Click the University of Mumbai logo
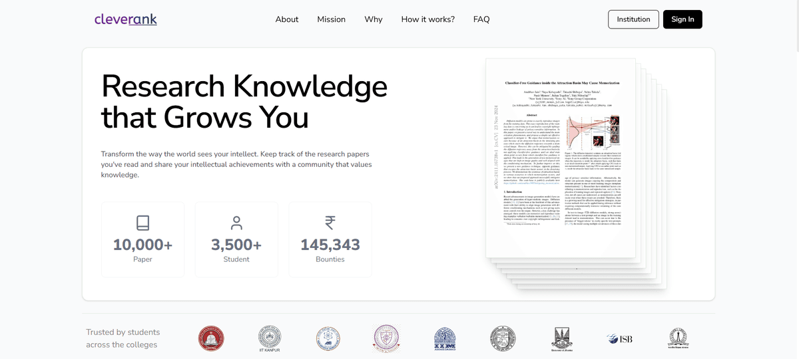799x359 pixels. click(561, 339)
